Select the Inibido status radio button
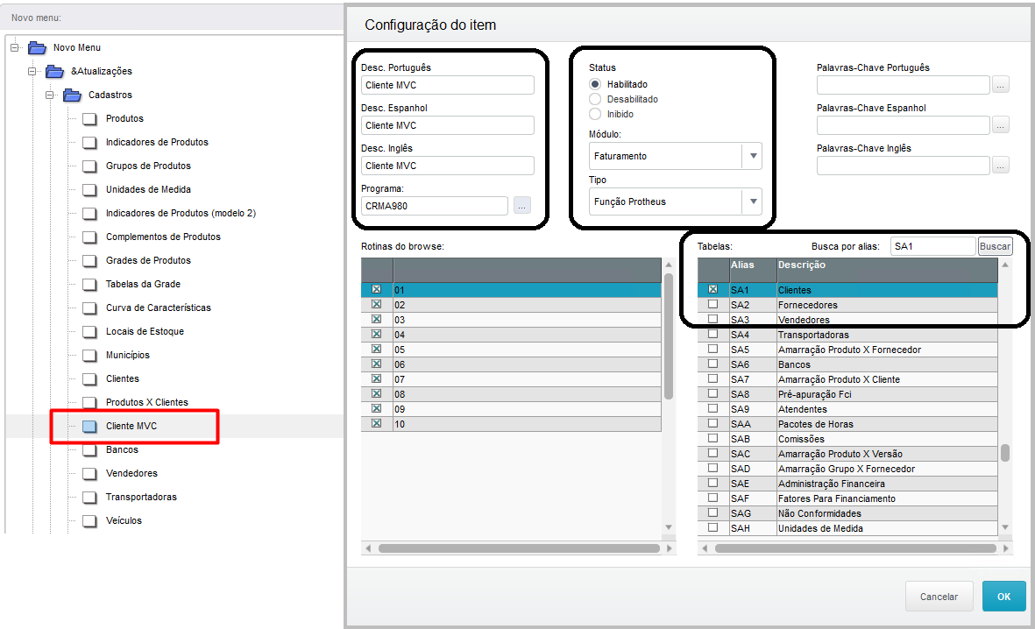 (x=595, y=114)
